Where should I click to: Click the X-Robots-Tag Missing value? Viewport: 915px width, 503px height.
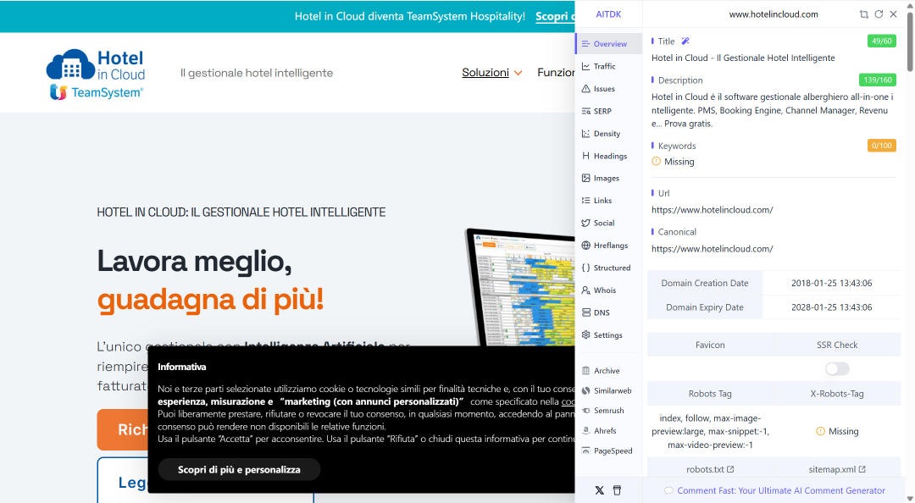(x=837, y=431)
